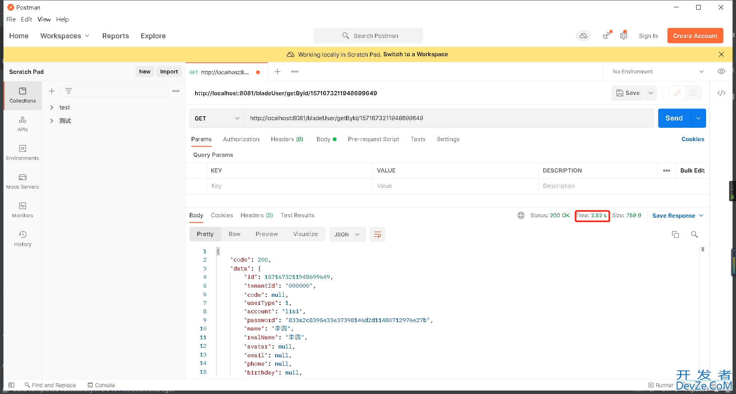Switch to response Cookies tab
The height and width of the screenshot is (394, 736).
click(x=222, y=215)
